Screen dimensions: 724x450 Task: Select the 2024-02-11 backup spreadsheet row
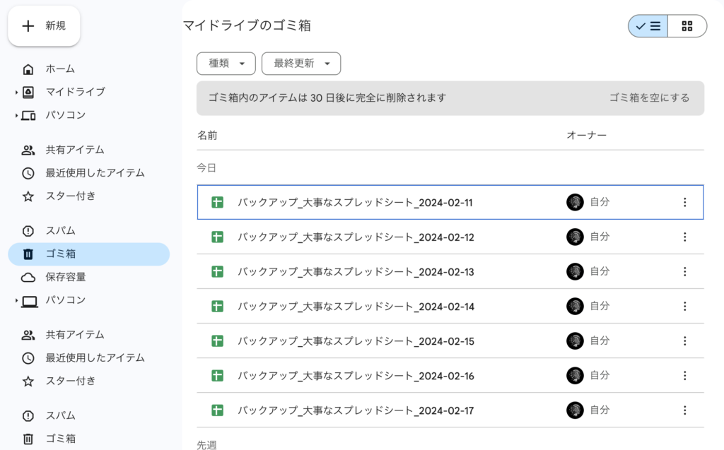[x=355, y=203]
